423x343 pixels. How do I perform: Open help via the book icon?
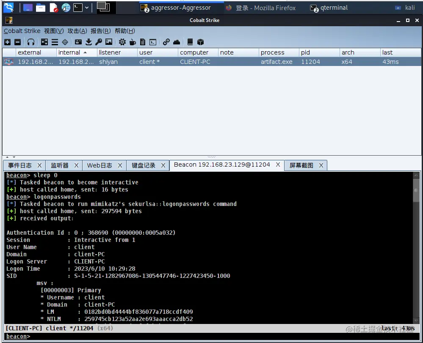[190, 42]
